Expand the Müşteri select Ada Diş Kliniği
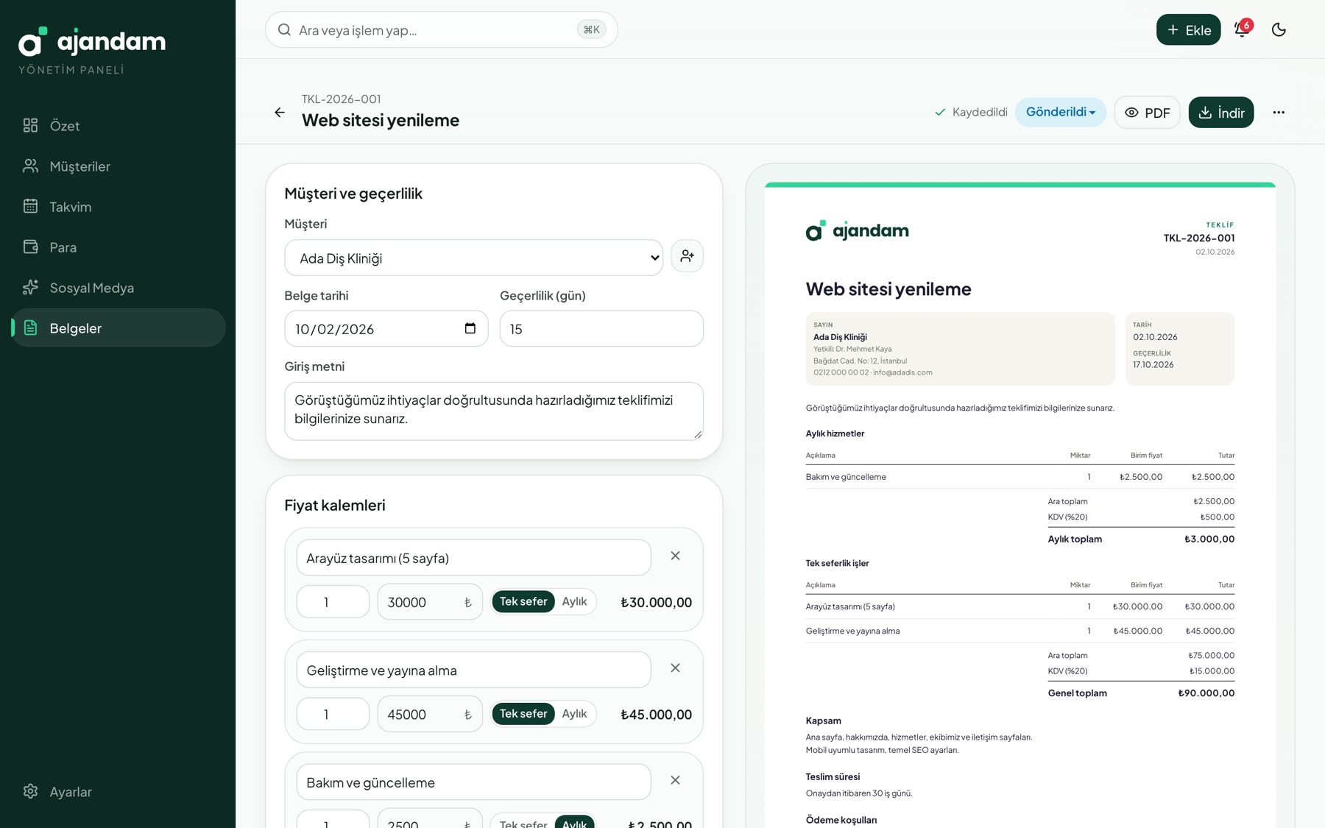This screenshot has height=828, width=1325. coord(473,258)
